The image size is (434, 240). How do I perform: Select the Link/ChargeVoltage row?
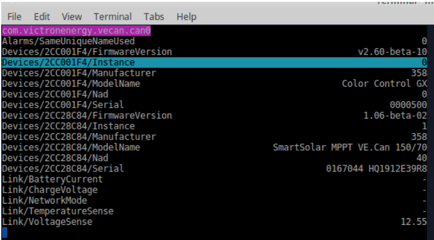(x=214, y=190)
